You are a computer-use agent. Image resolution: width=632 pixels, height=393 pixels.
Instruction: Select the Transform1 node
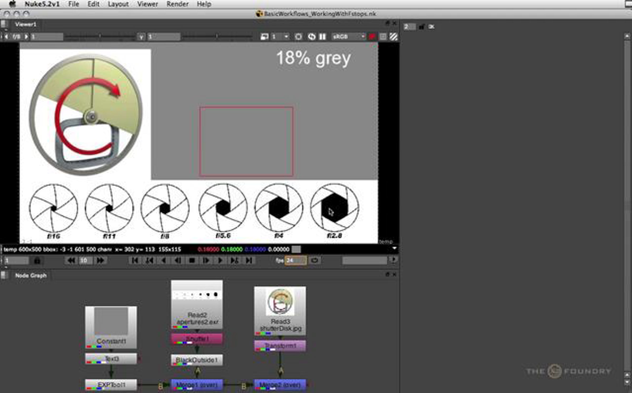(280, 346)
